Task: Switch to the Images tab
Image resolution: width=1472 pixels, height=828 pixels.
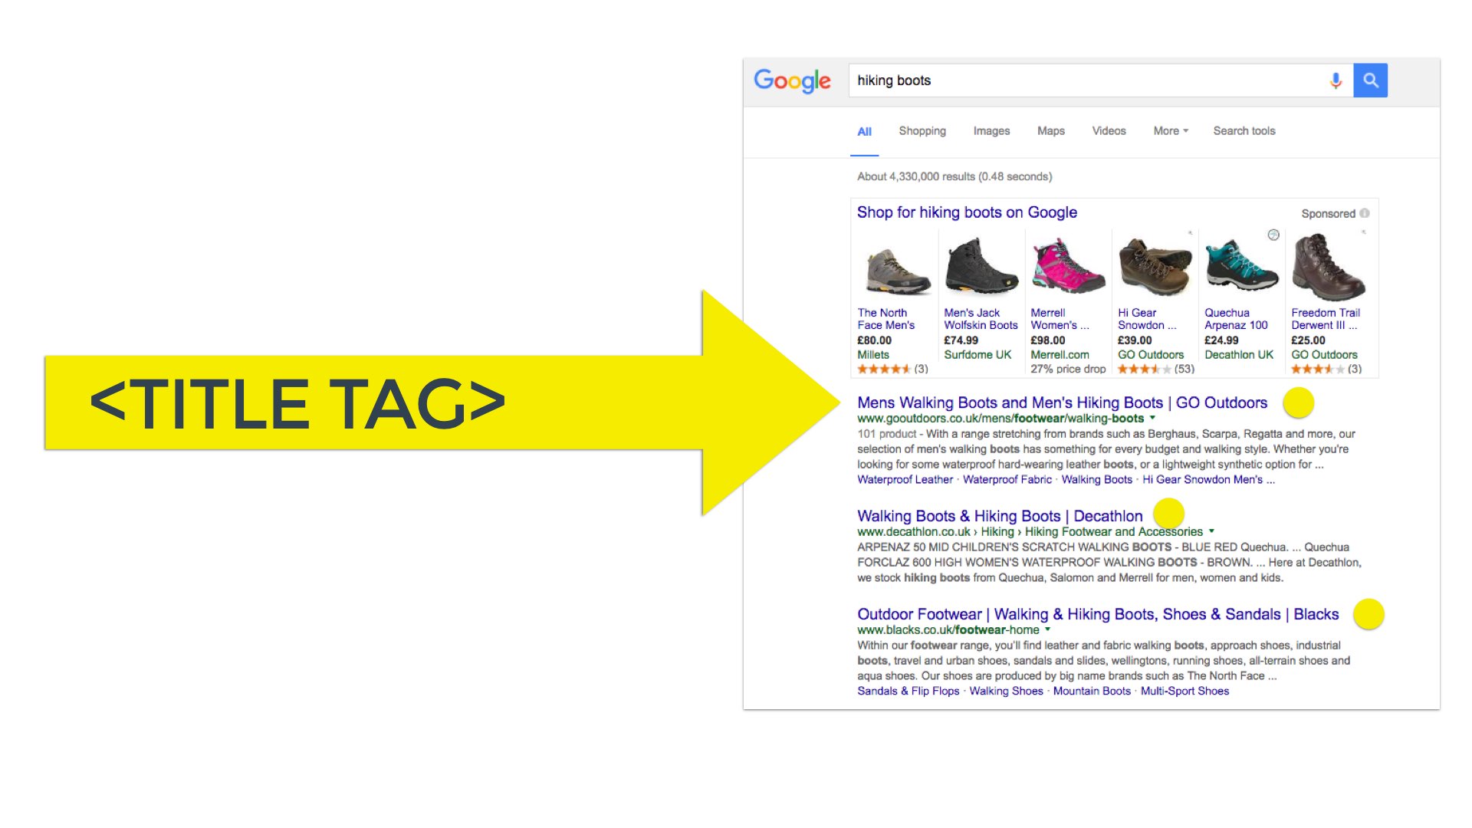Action: [991, 131]
